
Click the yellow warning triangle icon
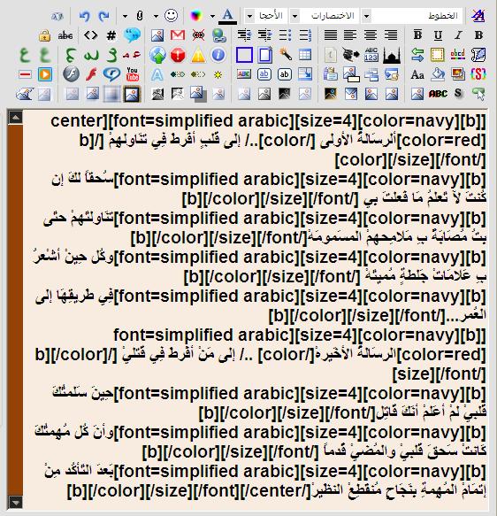tap(198, 55)
